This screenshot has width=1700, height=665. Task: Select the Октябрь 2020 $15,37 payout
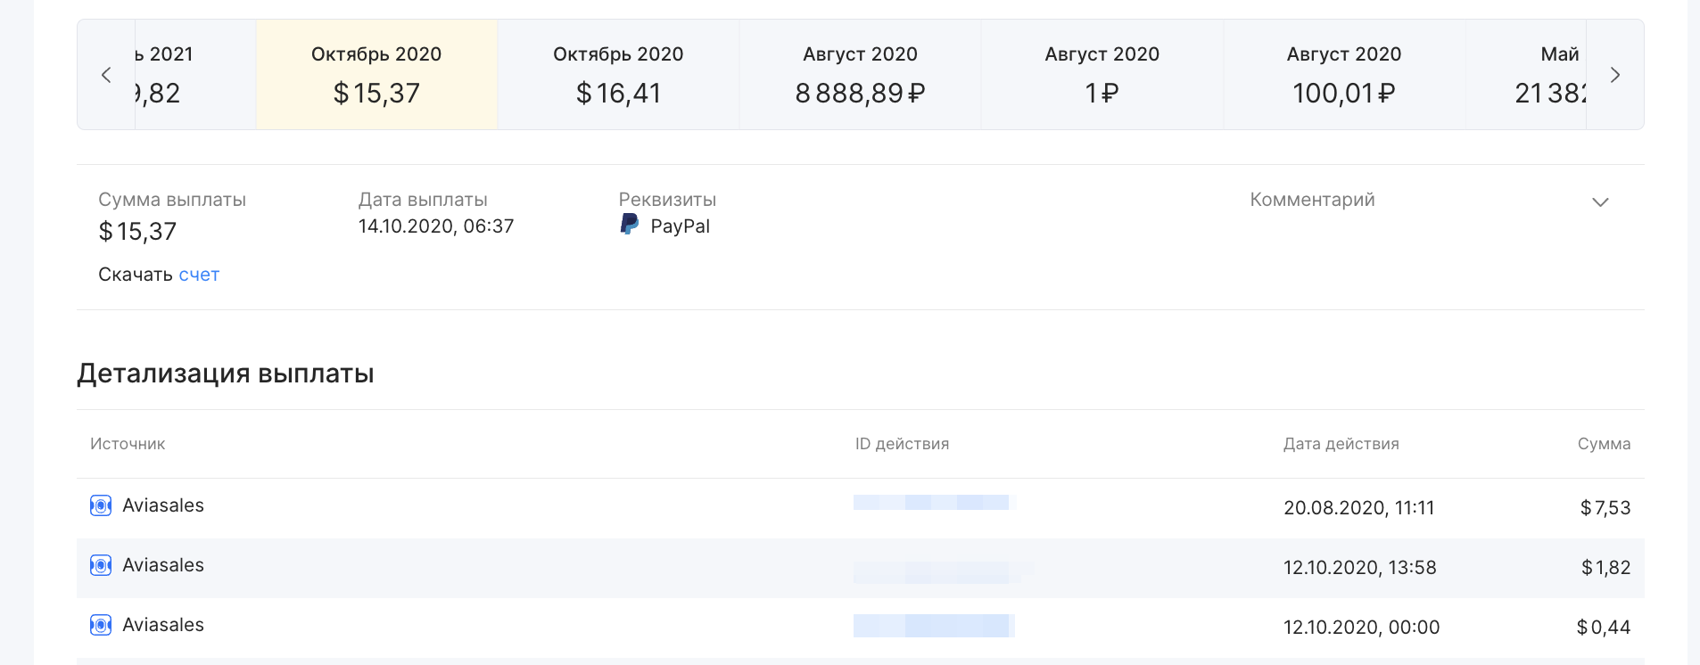pos(376,75)
